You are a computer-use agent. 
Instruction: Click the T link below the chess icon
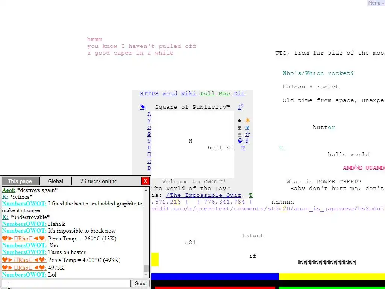[x=243, y=148]
